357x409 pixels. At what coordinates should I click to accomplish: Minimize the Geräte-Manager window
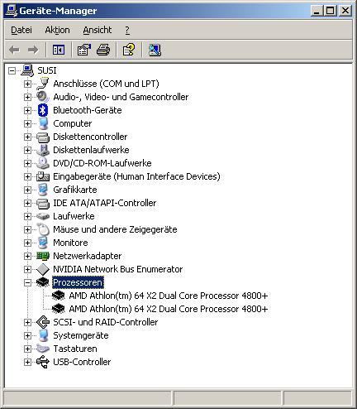click(x=317, y=11)
